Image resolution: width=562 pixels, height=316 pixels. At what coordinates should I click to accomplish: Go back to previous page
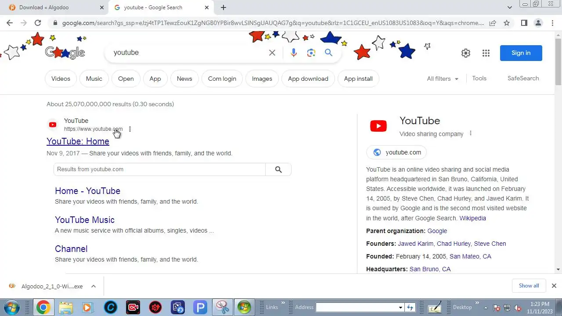10,23
